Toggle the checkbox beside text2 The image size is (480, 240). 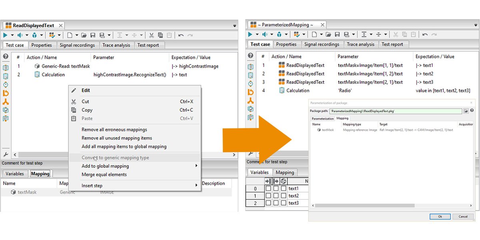(x=268, y=196)
